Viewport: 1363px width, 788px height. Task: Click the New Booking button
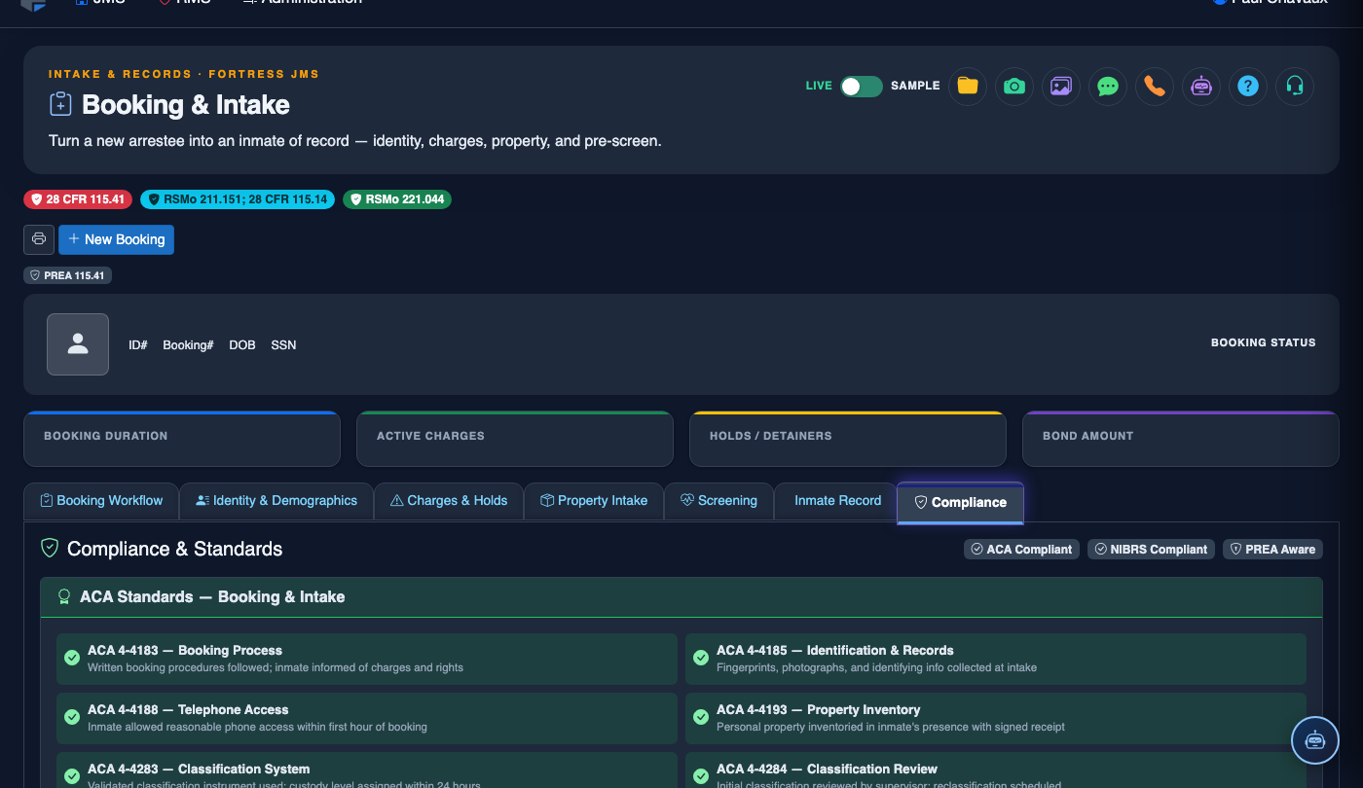coord(116,239)
